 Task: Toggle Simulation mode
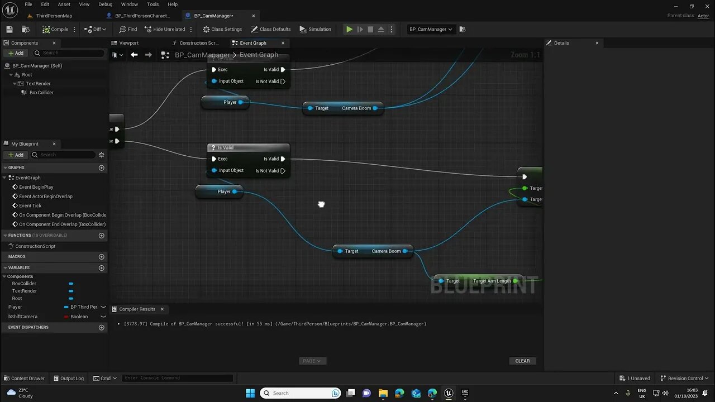[x=316, y=29]
